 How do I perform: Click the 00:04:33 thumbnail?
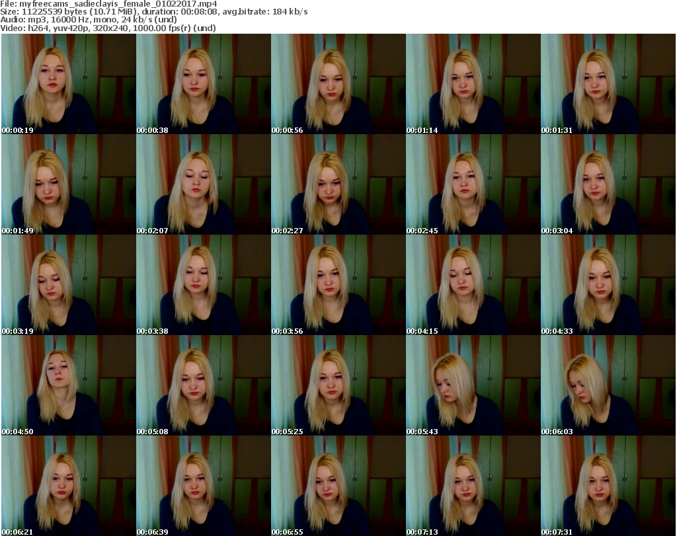pyautogui.click(x=608, y=285)
